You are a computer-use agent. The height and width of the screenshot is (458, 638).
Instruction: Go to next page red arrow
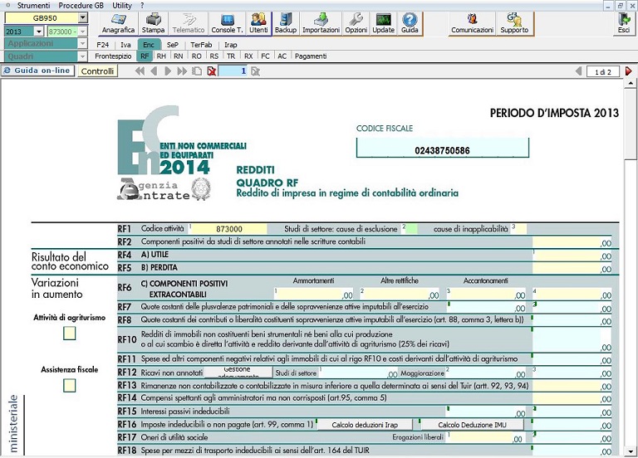point(629,71)
